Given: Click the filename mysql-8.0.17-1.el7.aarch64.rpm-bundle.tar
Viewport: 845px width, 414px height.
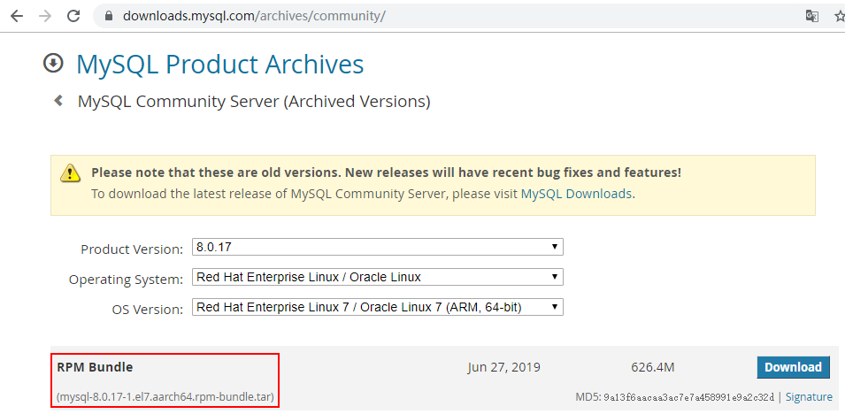Looking at the screenshot, I should (165, 398).
